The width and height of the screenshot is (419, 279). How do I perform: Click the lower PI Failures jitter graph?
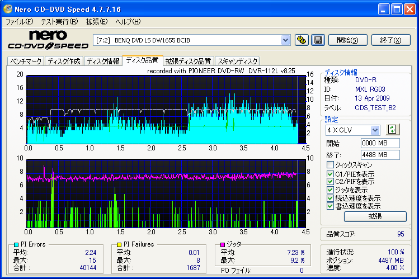coord(166,193)
